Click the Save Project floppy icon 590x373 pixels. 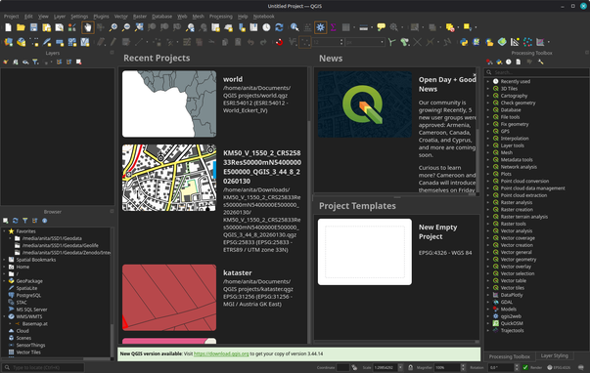click(x=33, y=27)
